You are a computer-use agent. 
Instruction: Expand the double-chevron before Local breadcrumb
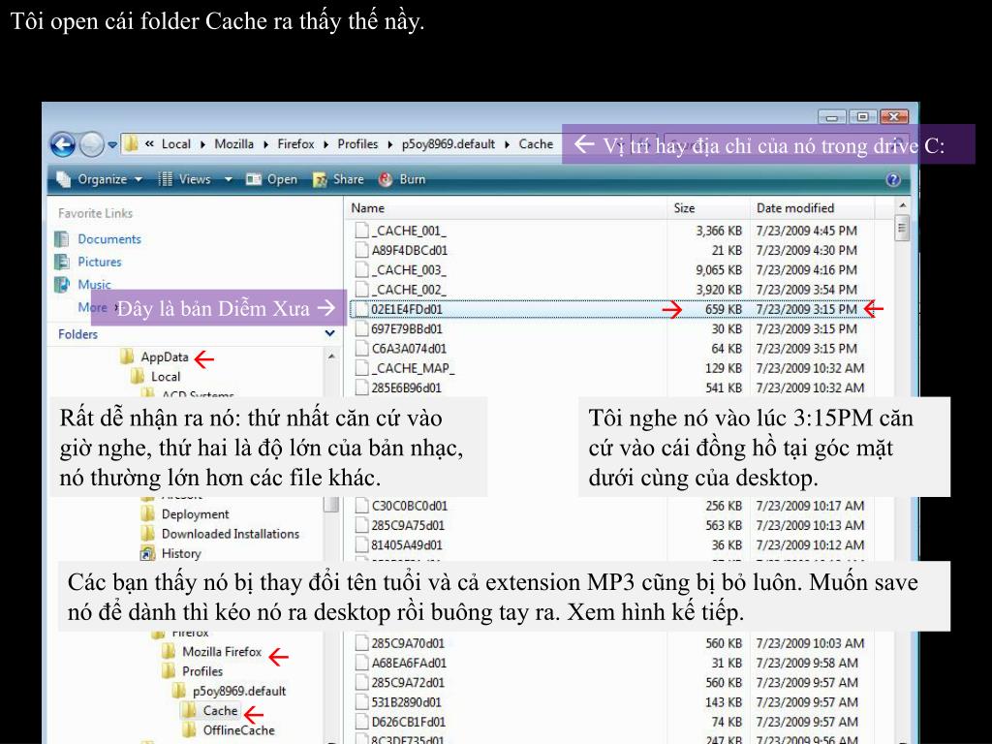(149, 144)
